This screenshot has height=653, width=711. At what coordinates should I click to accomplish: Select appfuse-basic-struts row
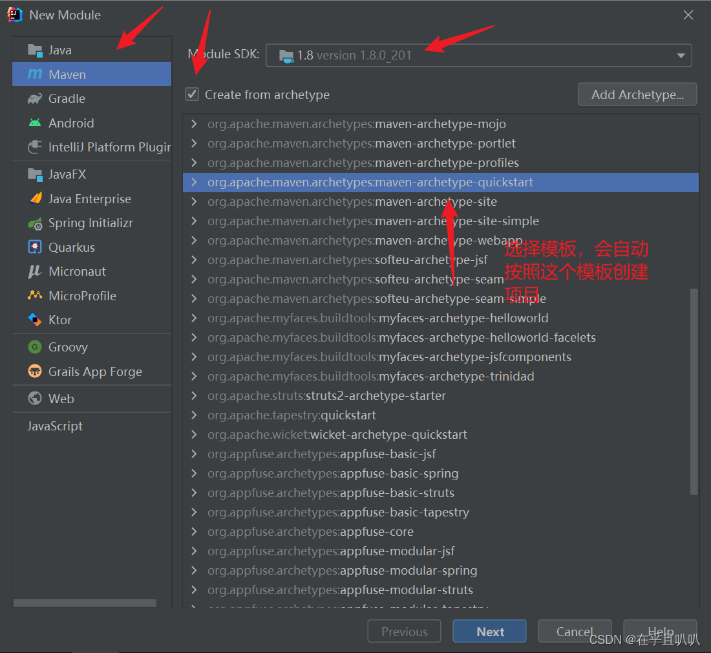[x=441, y=493]
